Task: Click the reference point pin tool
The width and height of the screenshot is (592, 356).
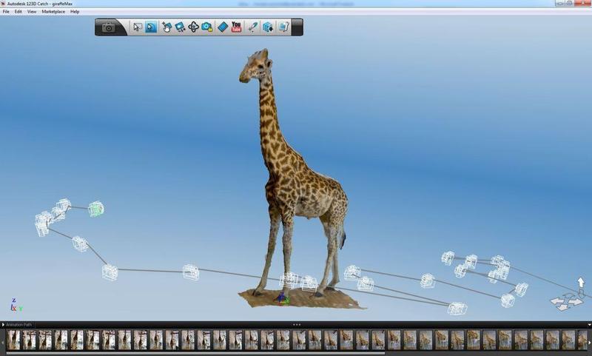Action: [x=252, y=27]
